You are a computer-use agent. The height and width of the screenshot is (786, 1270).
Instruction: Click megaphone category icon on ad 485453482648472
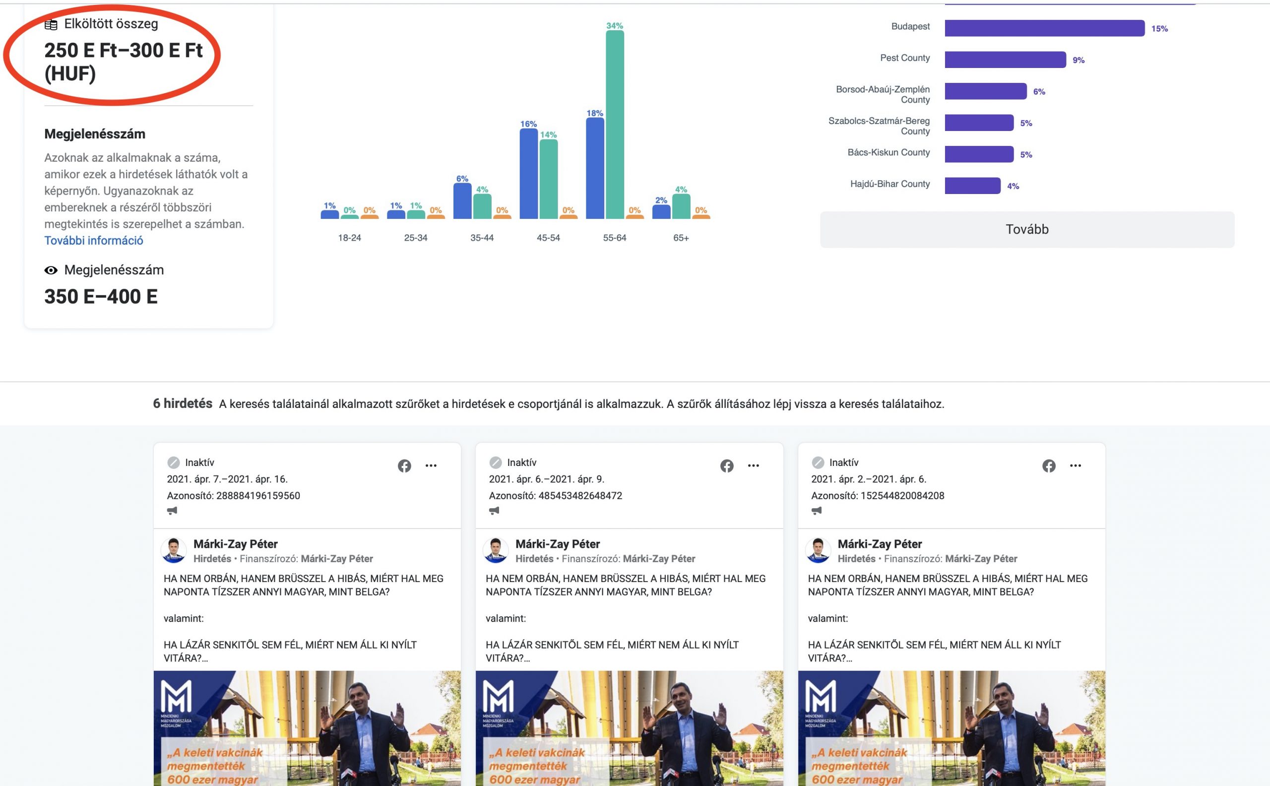494,511
